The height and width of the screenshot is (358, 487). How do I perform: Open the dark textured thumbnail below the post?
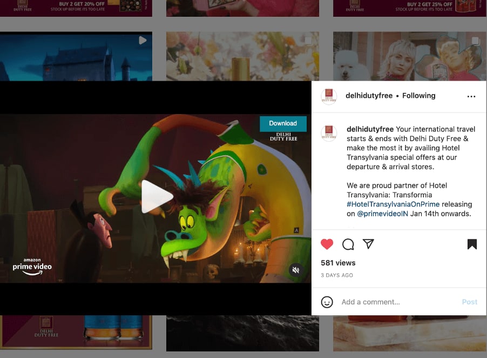coord(242,334)
